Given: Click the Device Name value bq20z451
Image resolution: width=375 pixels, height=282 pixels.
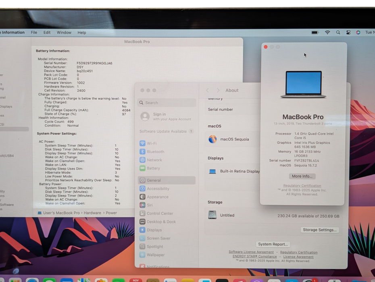Looking at the screenshot, I should pos(85,71).
